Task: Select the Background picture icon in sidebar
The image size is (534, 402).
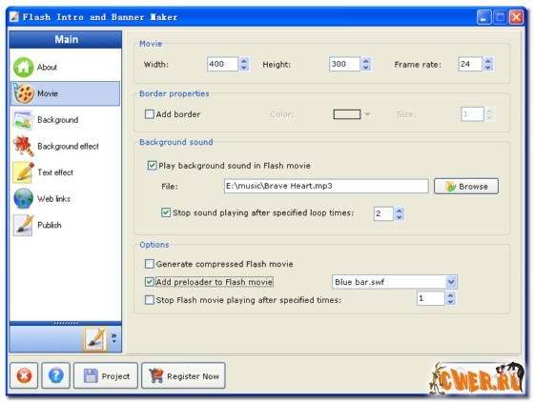Action: click(23, 120)
